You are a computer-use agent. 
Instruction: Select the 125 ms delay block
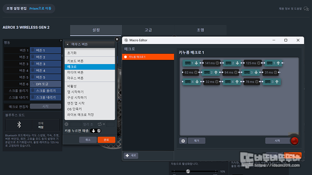coord(252,63)
